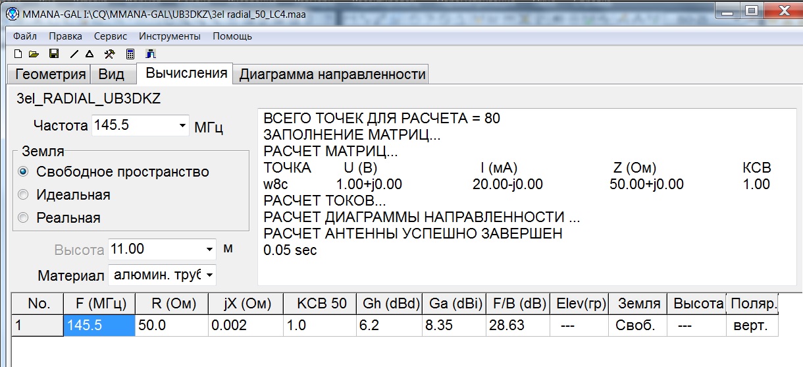Viewport: 803px width, 367px height.
Task: Select the 145.5 cell in results table
Action: 99,325
